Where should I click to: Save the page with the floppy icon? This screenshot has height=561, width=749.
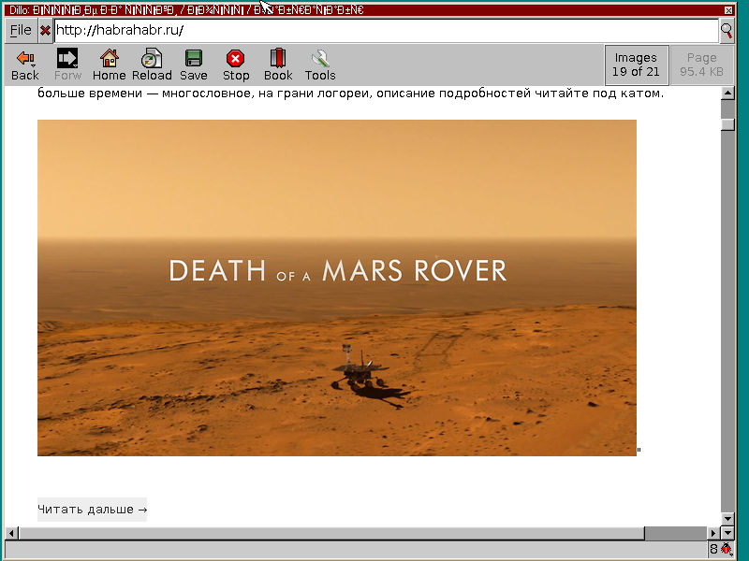coord(194,65)
